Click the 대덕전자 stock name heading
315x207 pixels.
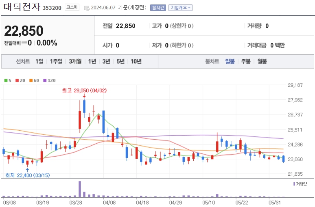[x=22, y=7]
